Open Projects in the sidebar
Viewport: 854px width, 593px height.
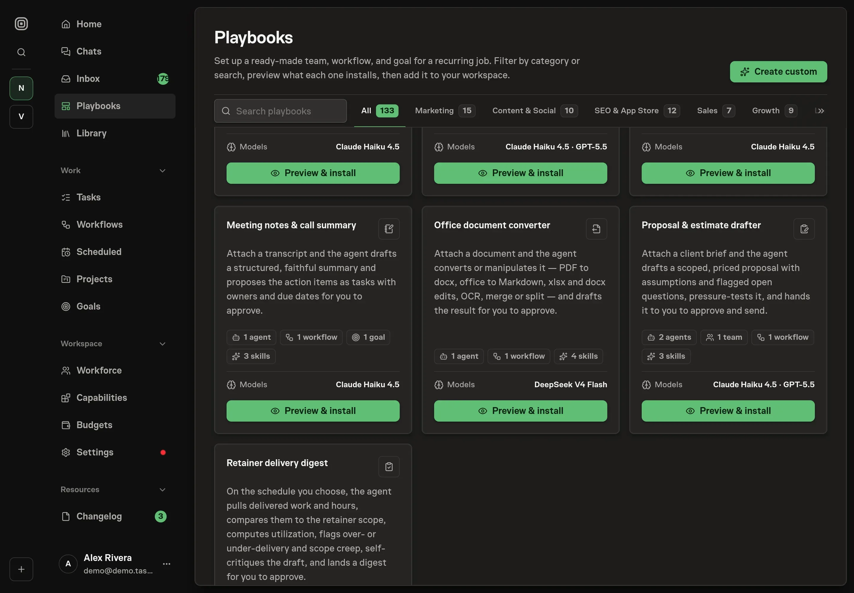pyautogui.click(x=115, y=279)
